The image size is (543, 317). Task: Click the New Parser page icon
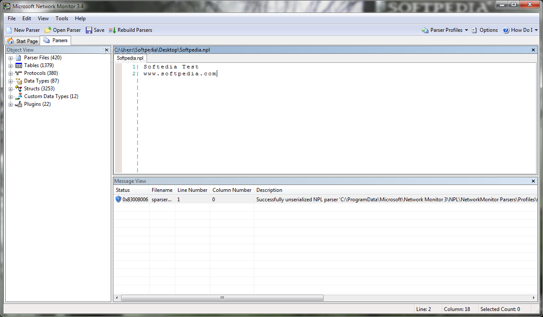tap(9, 30)
